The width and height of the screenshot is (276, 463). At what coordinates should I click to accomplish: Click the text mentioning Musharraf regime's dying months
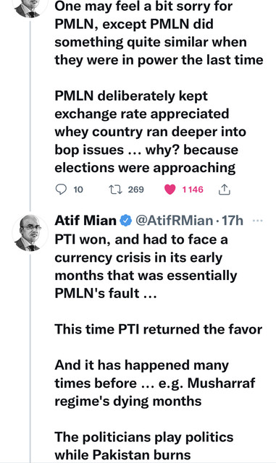(155, 383)
